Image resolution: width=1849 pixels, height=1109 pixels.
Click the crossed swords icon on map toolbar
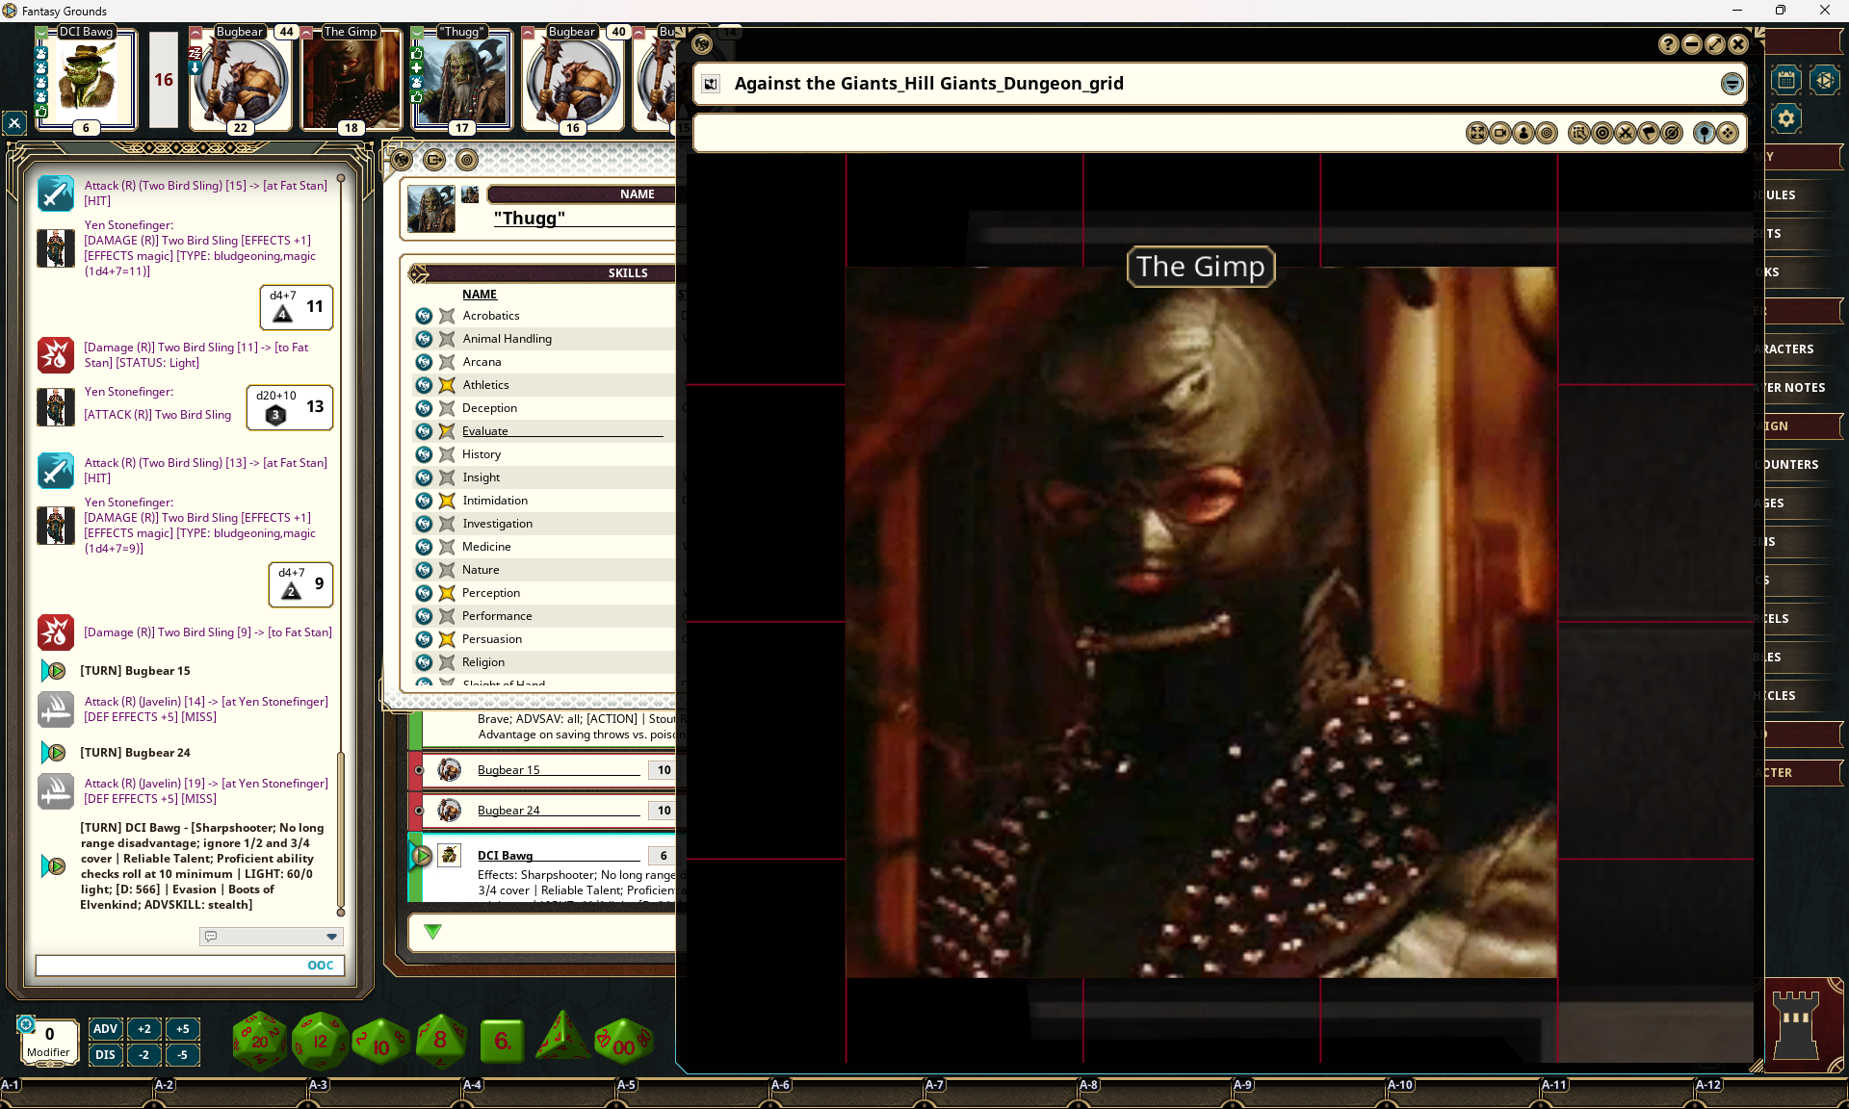[1626, 133]
